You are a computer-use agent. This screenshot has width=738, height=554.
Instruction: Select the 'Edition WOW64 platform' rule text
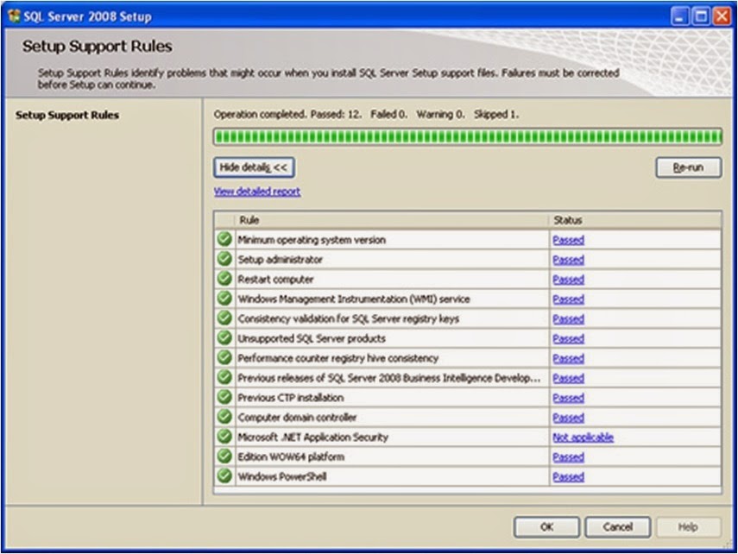coord(291,457)
